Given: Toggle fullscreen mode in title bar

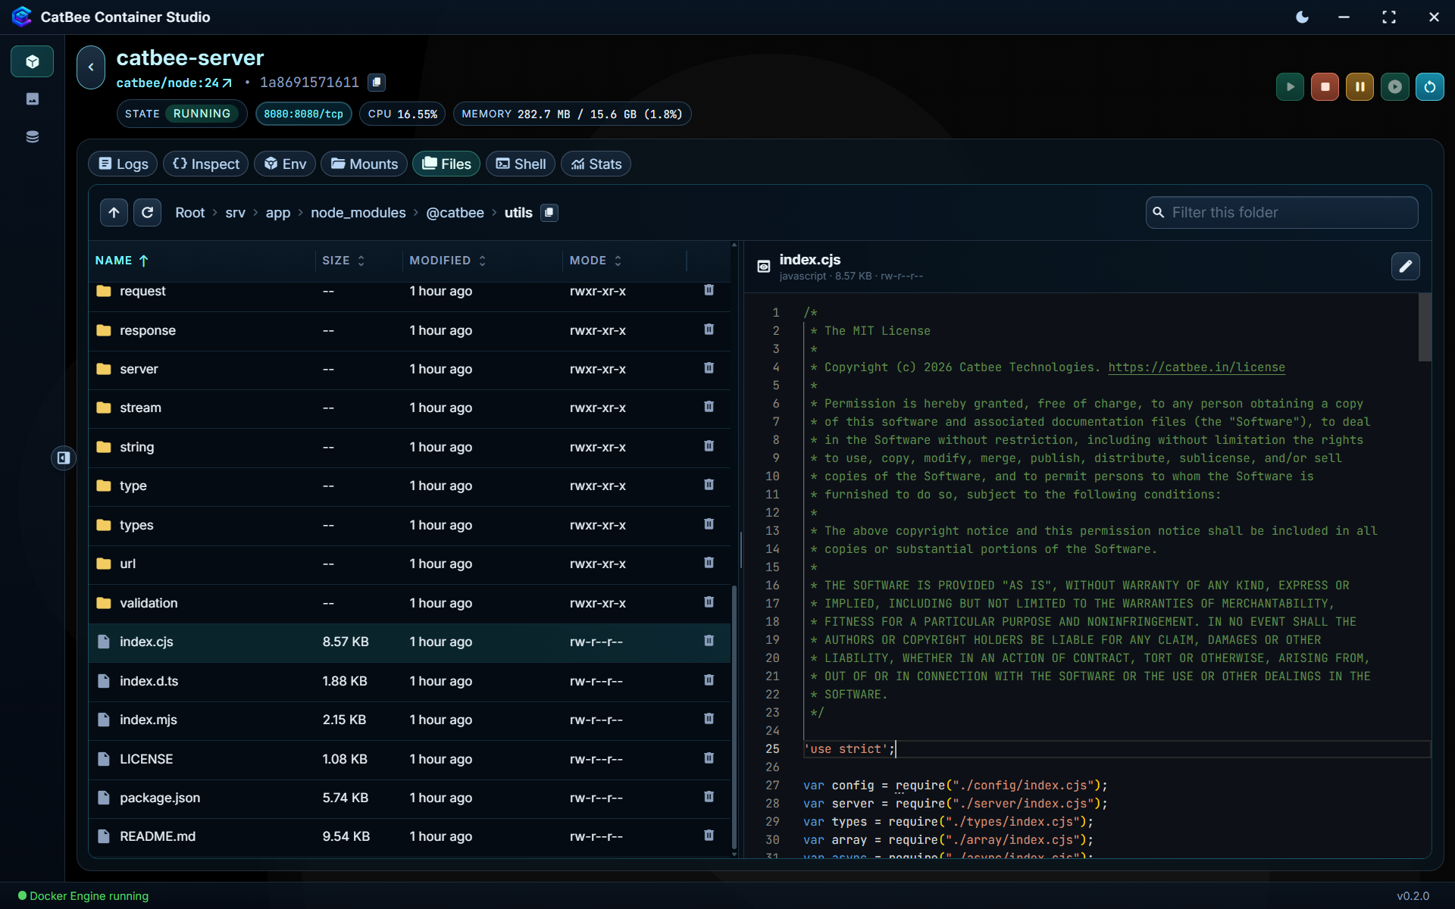Looking at the screenshot, I should pos(1388,17).
